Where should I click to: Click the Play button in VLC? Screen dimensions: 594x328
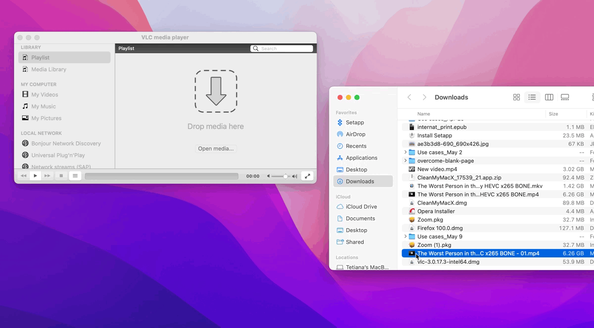[35, 176]
